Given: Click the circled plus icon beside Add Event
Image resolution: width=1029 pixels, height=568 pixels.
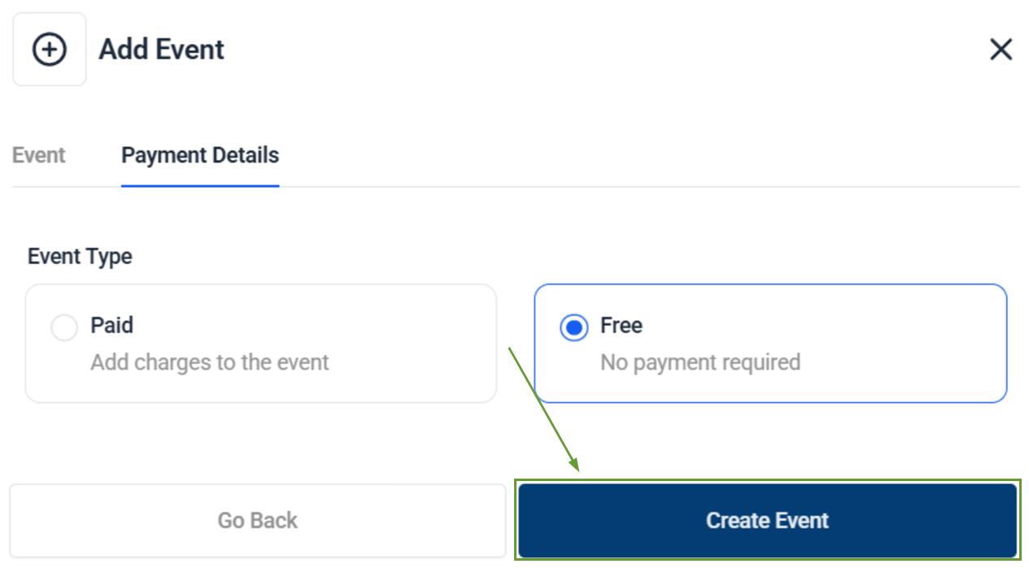Looking at the screenshot, I should click(49, 50).
